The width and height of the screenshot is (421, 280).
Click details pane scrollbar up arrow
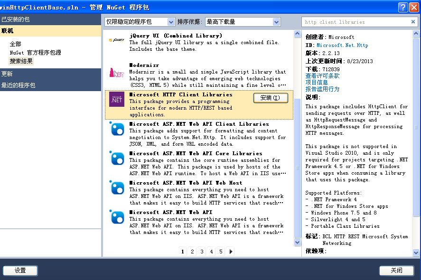click(416, 34)
